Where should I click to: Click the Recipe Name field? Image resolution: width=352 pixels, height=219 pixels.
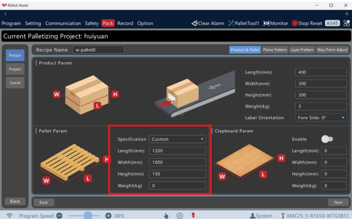98,50
